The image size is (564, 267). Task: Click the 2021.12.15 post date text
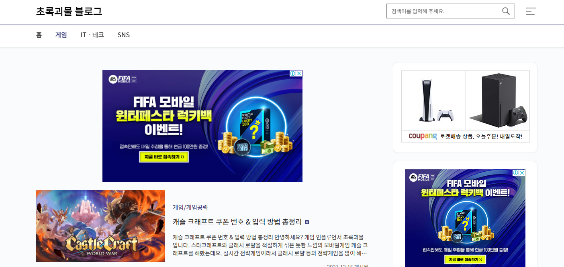point(348,266)
